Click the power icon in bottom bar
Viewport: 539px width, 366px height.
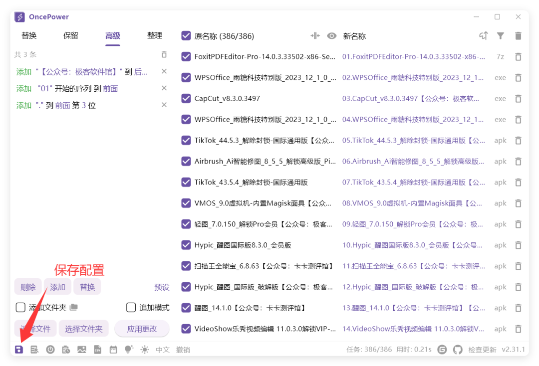coord(50,350)
